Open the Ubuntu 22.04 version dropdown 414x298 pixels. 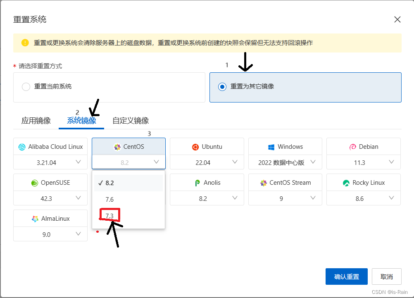pyautogui.click(x=207, y=162)
